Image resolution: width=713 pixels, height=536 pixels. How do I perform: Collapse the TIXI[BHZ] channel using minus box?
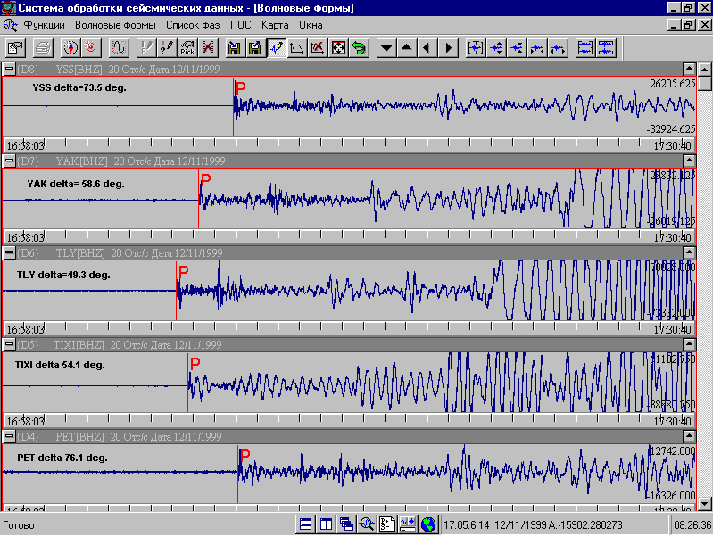pos(9,345)
